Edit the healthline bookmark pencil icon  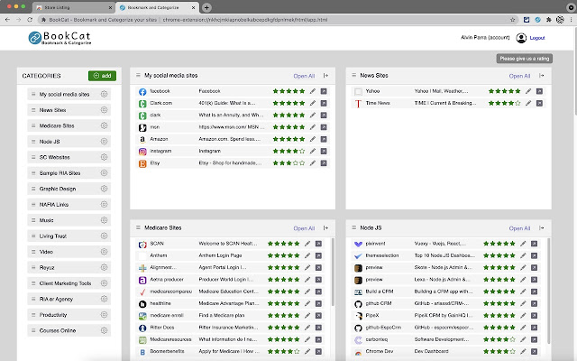point(307,303)
